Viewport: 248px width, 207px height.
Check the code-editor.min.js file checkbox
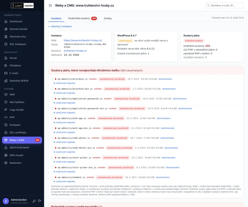52,148
